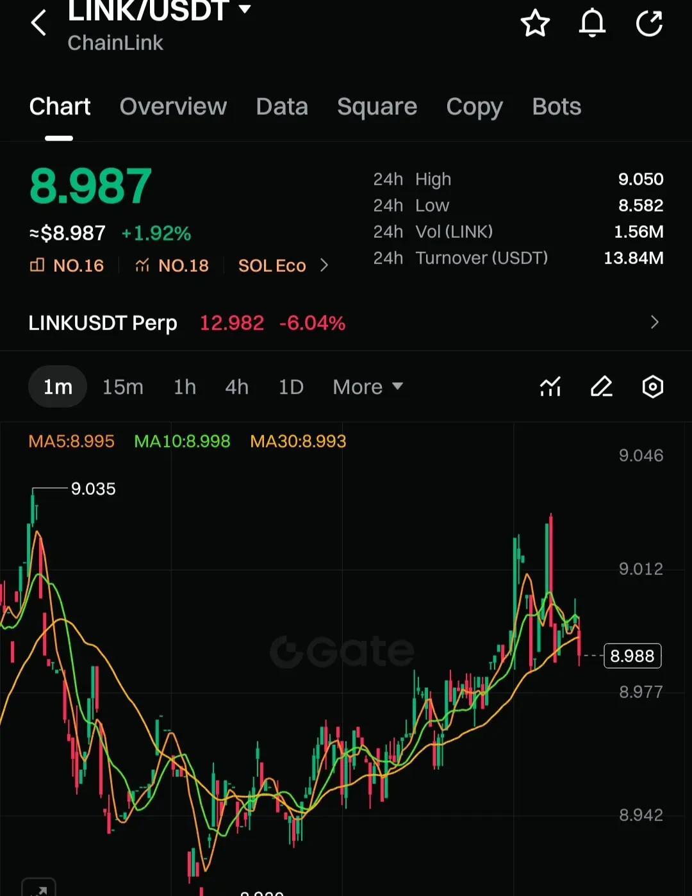Open the LINK/USDT pair selector dropdown
The width and height of the screenshot is (692, 896).
coord(160,11)
